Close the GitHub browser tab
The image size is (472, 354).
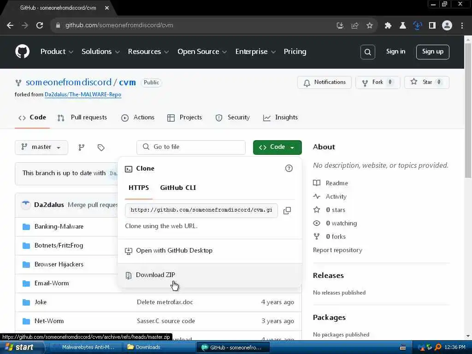[x=106, y=8]
